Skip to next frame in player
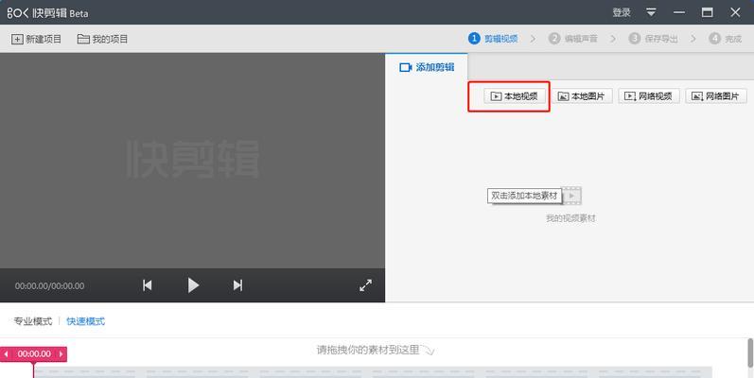The width and height of the screenshot is (754, 378). [237, 285]
